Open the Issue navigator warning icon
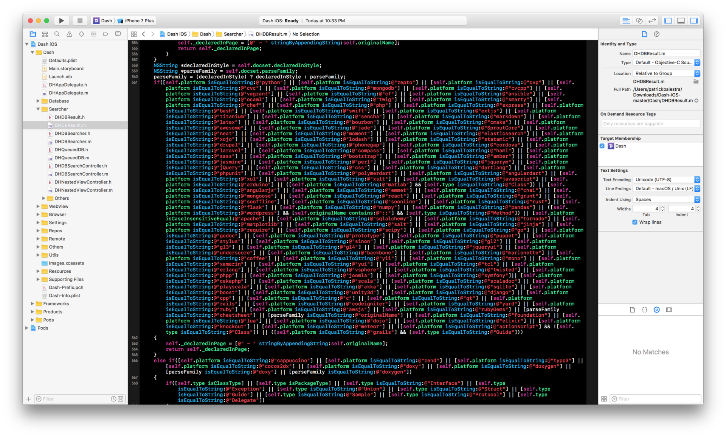Image resolution: width=726 pixels, height=437 pixels. pyautogui.click(x=69, y=34)
